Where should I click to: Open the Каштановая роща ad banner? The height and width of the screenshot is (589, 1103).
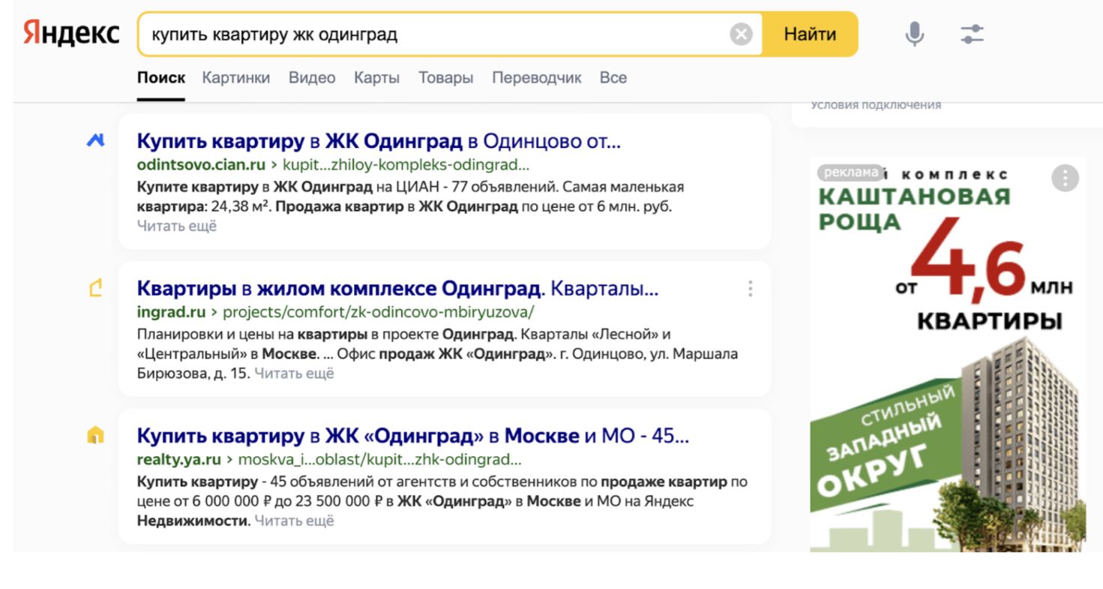tap(948, 354)
